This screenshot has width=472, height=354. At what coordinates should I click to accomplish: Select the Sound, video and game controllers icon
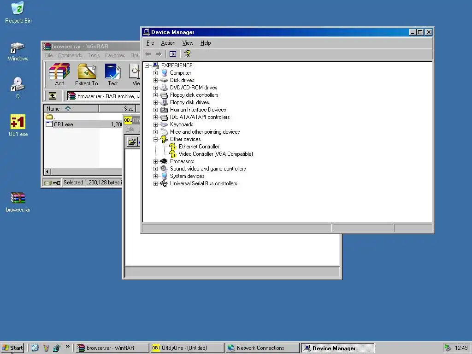tap(164, 169)
